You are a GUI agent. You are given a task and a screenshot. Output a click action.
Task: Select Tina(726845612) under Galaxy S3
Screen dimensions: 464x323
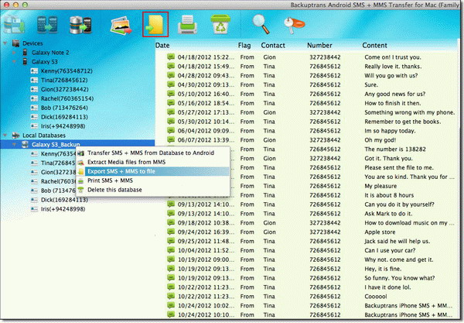[x=64, y=80]
